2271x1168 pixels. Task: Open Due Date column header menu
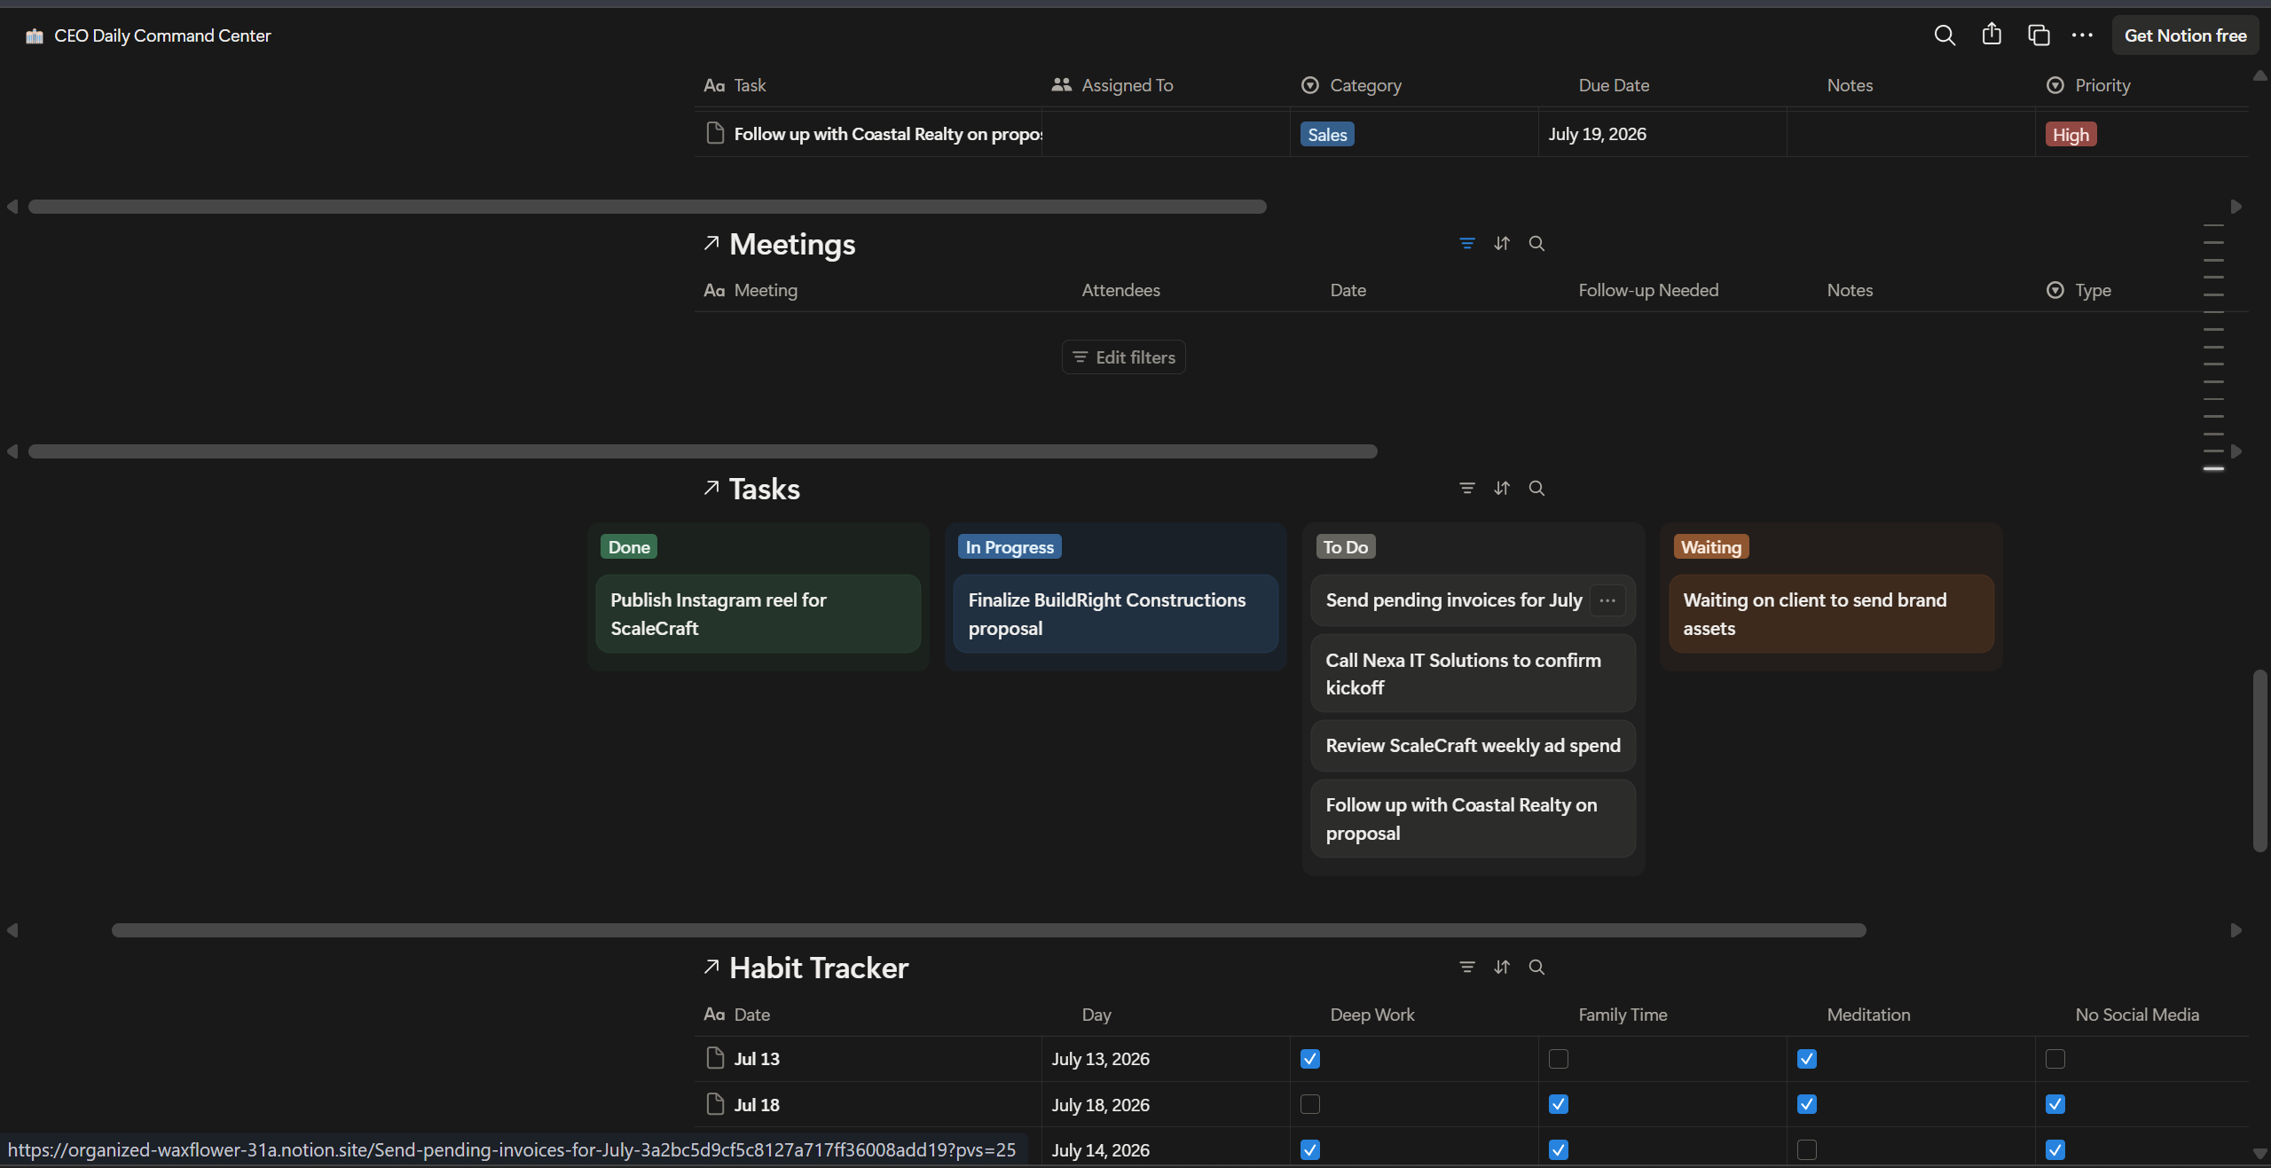(x=1662, y=85)
